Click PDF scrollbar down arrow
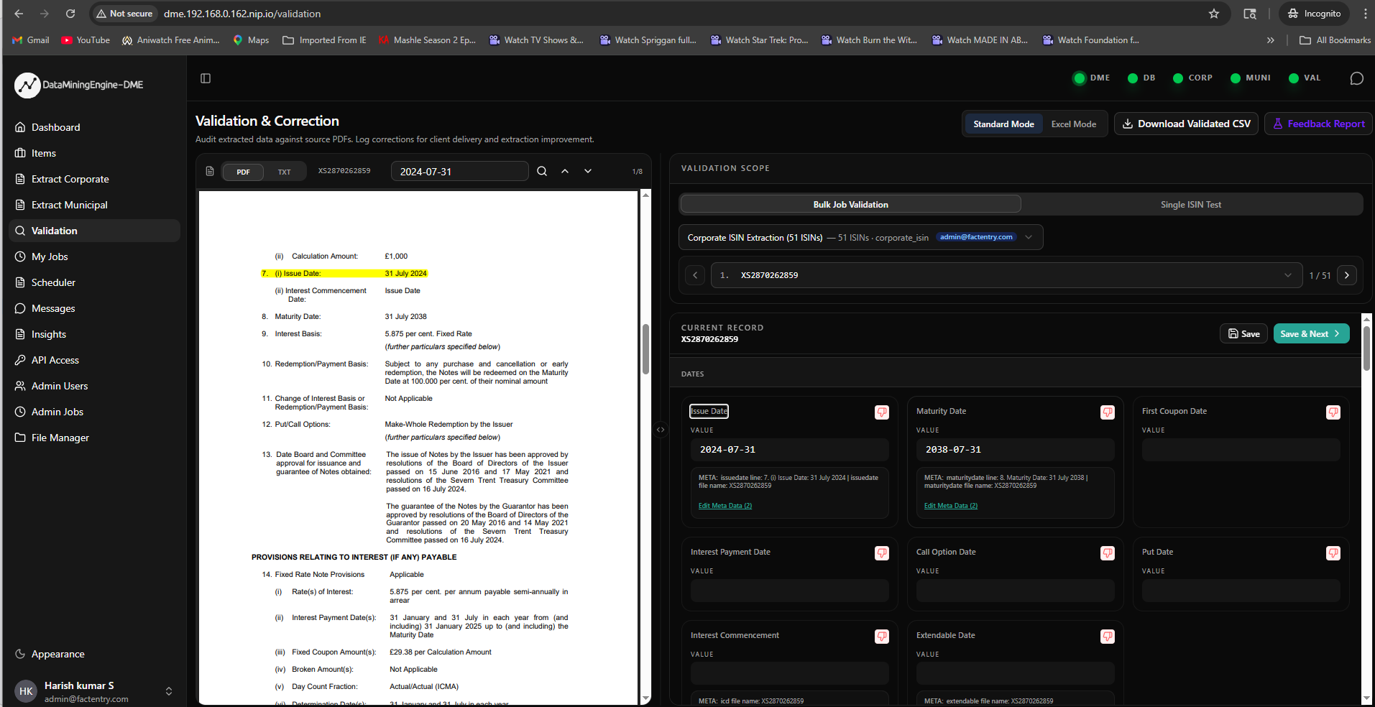The image size is (1375, 707). (645, 698)
